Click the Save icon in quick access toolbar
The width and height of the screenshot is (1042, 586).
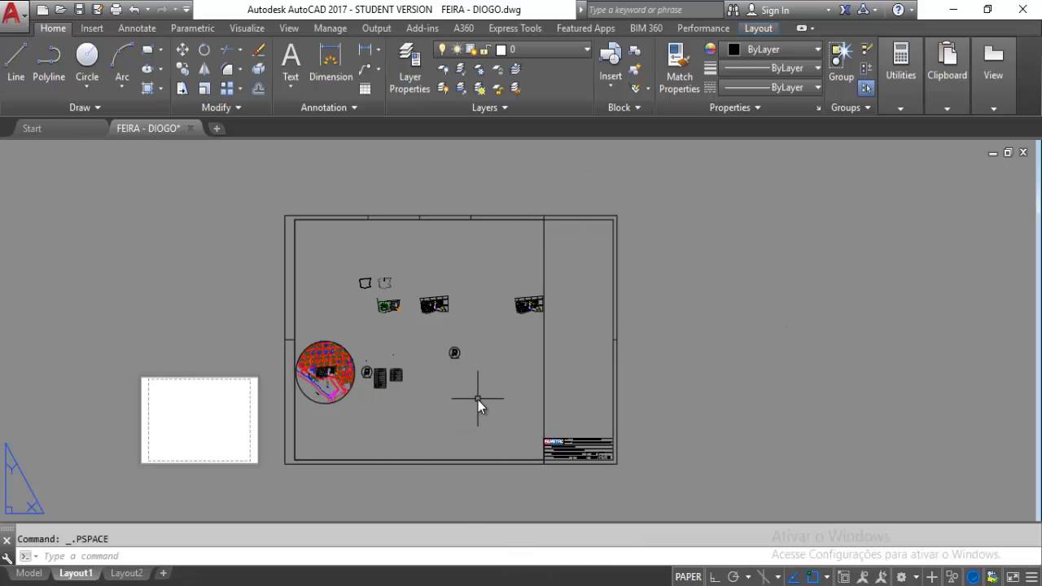click(79, 10)
